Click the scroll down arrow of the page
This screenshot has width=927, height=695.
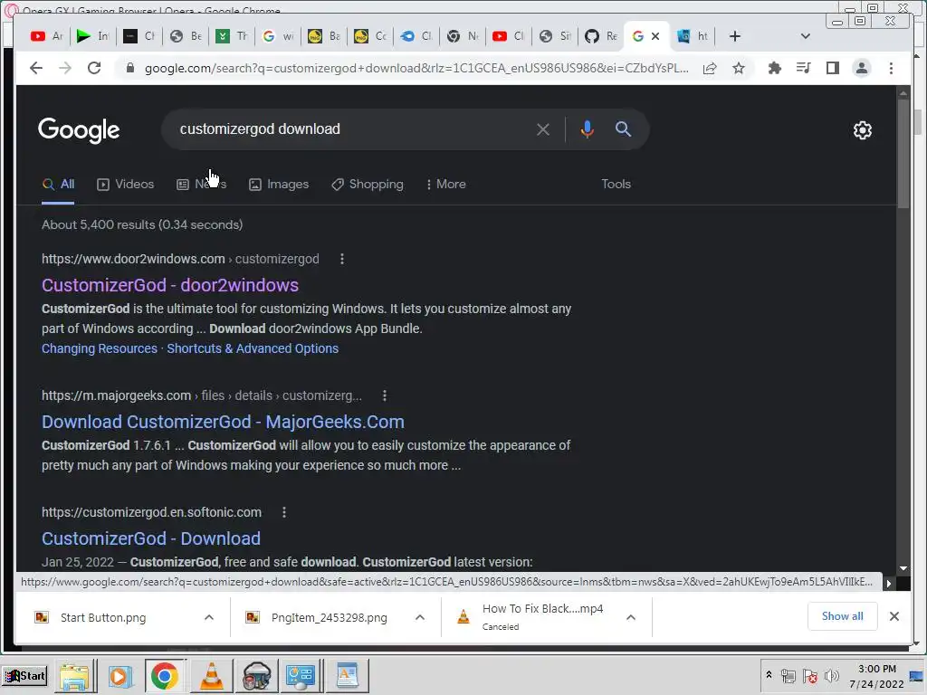tap(903, 568)
